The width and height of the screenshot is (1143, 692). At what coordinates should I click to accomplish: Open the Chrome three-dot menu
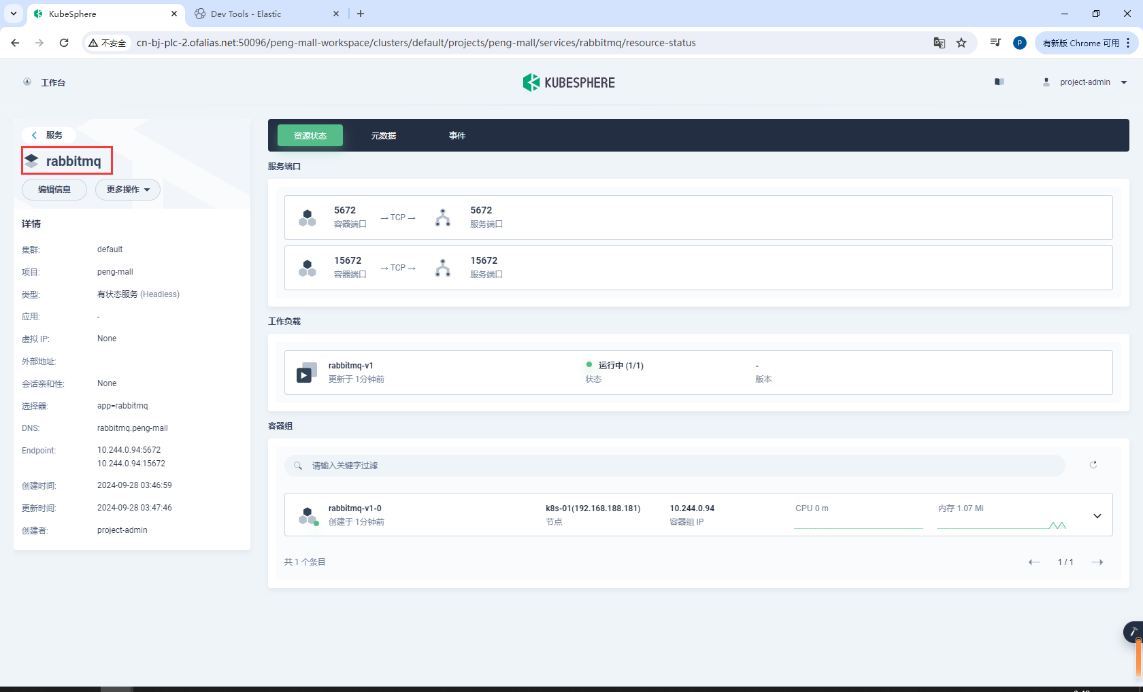click(1128, 43)
